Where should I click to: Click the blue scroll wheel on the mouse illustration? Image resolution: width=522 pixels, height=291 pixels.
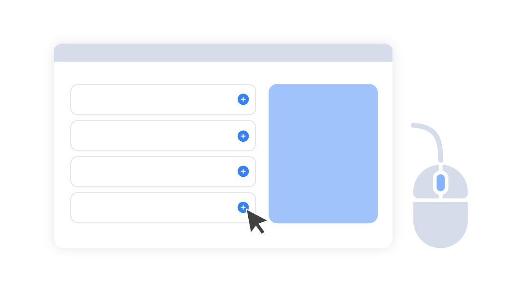tap(440, 182)
